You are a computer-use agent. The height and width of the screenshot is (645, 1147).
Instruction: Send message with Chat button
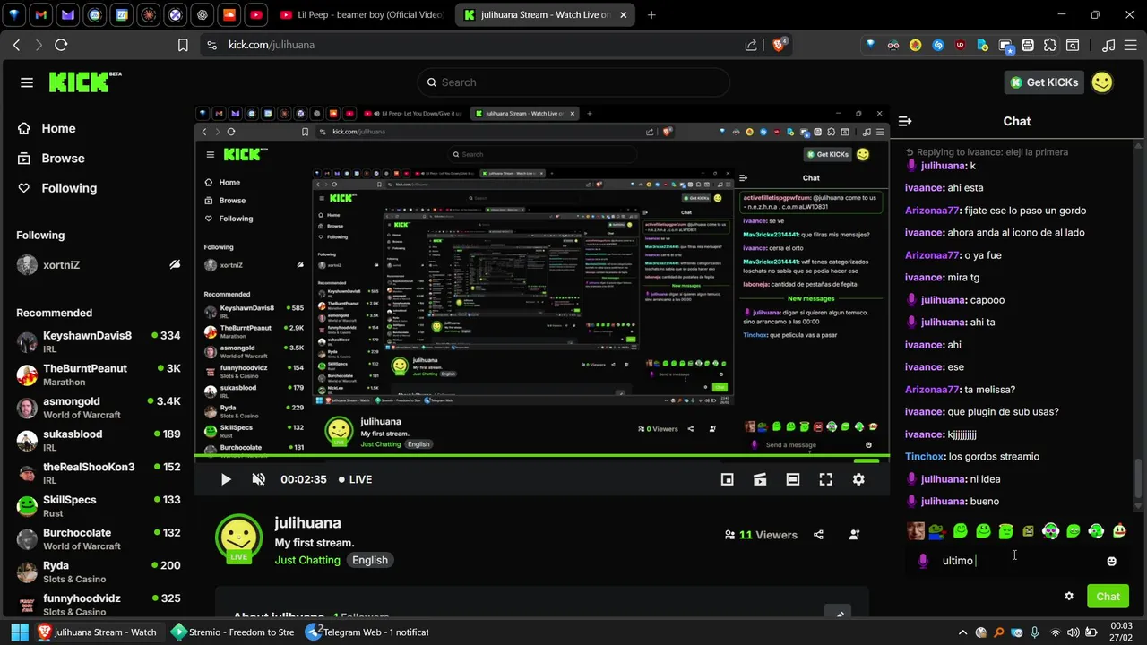[1108, 596]
